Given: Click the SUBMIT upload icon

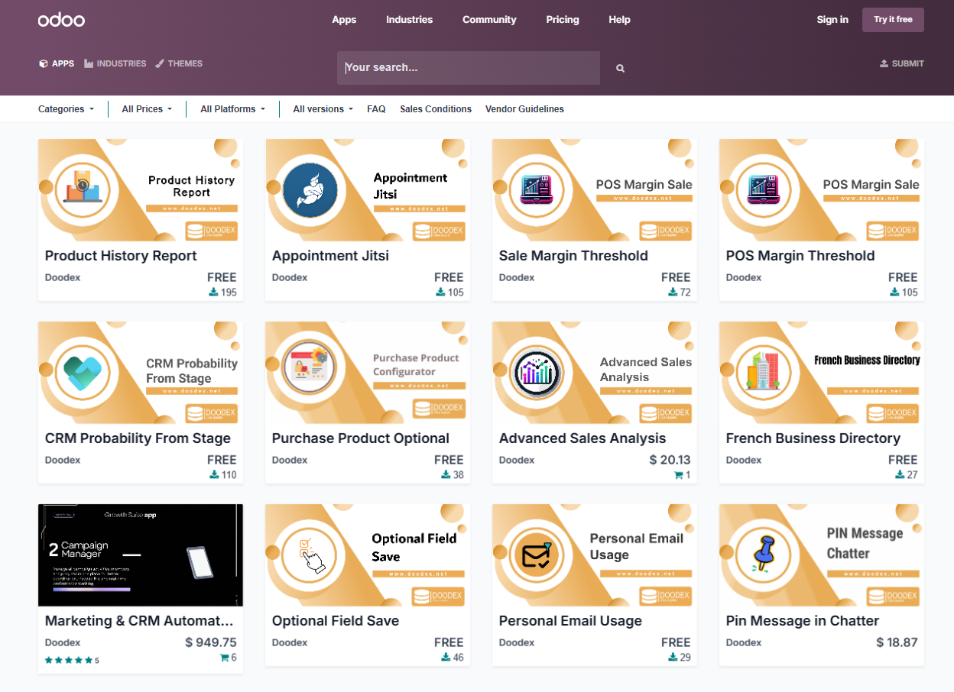Looking at the screenshot, I should [x=884, y=63].
